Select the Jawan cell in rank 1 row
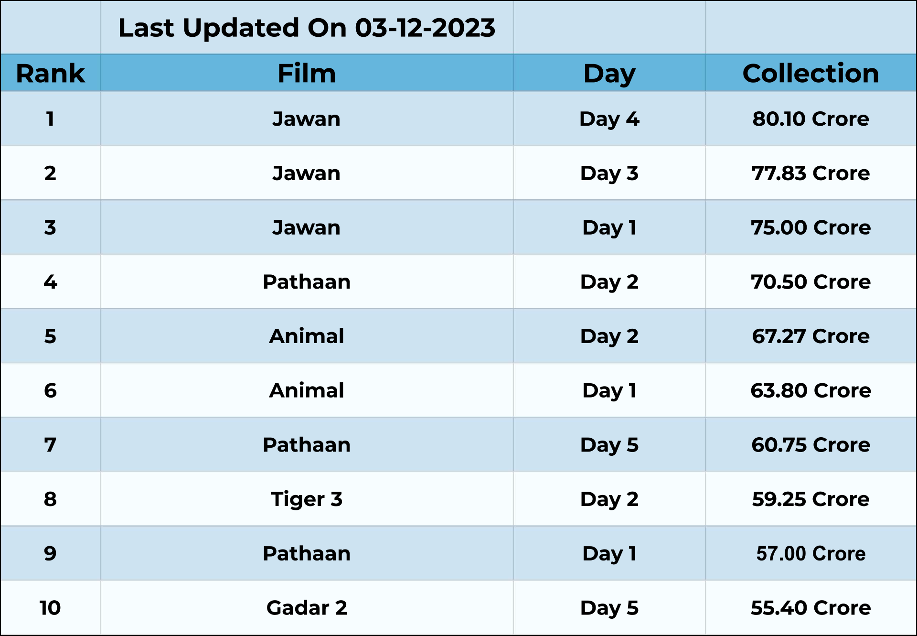 (x=307, y=119)
